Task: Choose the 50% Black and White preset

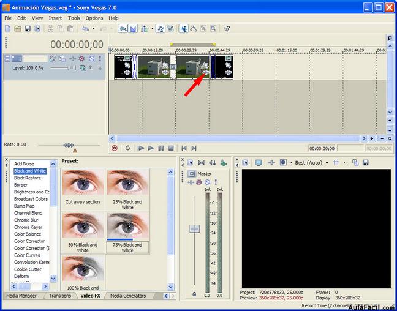Action: pos(83,233)
